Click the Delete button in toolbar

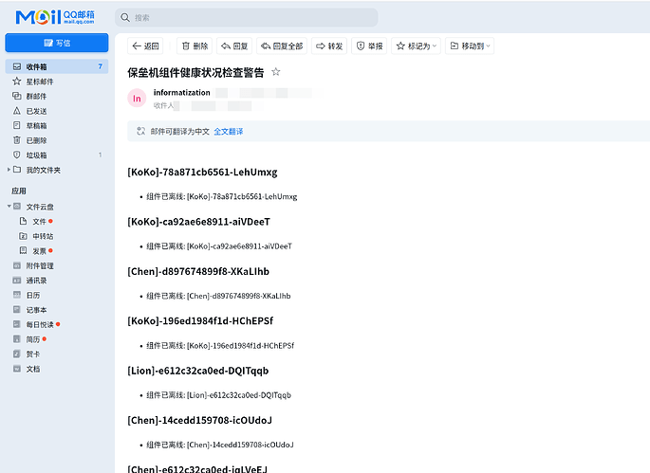tap(194, 45)
